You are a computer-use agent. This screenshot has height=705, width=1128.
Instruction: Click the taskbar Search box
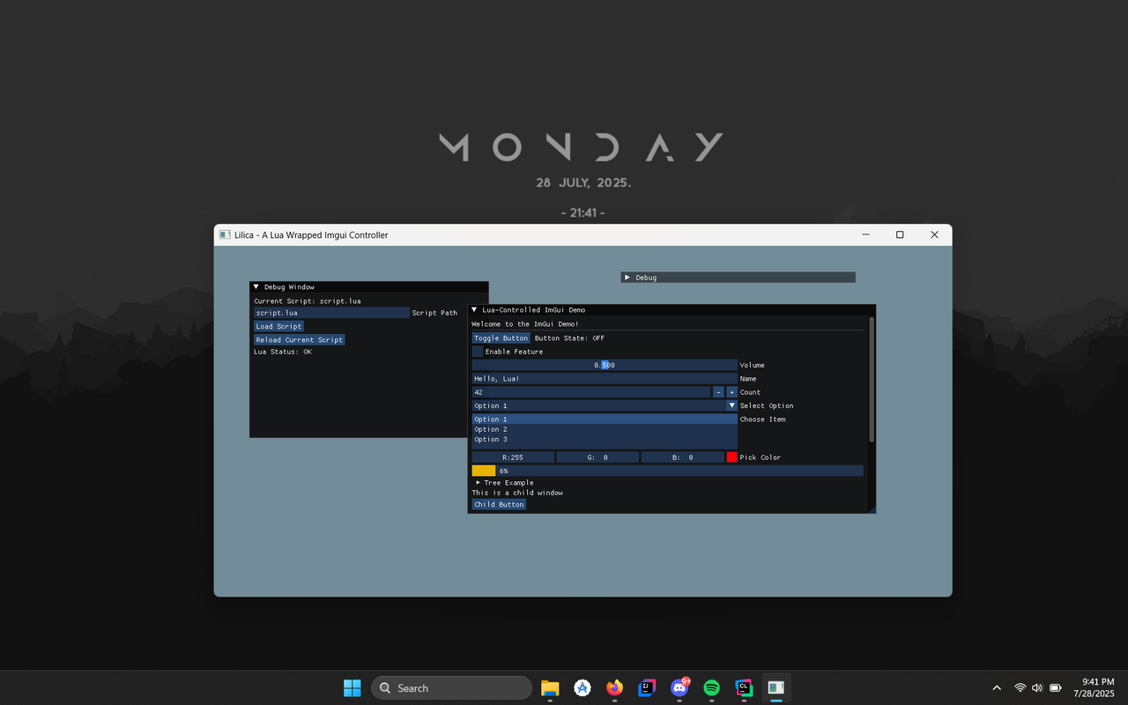tap(451, 688)
